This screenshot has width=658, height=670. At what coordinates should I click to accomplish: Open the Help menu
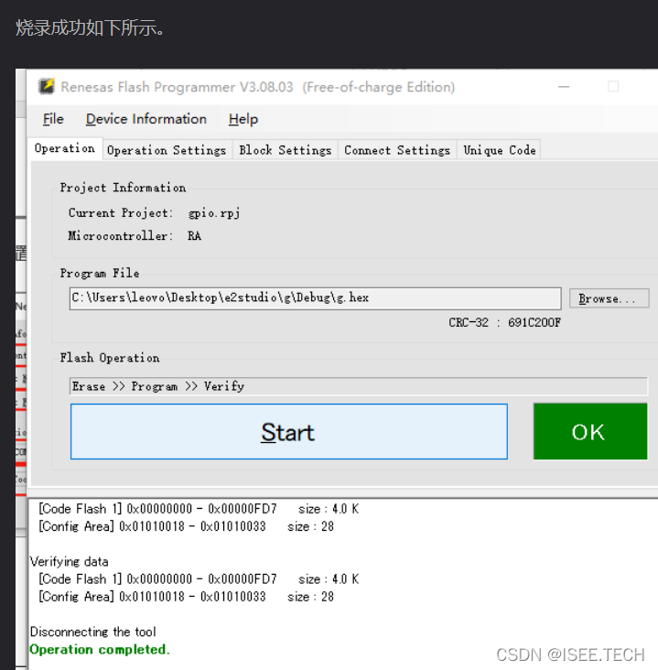point(243,119)
